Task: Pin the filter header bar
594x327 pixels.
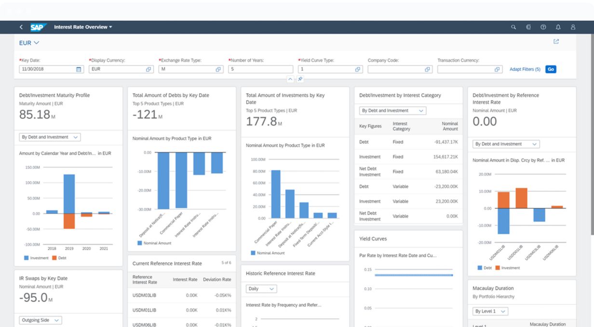Action: click(x=300, y=79)
